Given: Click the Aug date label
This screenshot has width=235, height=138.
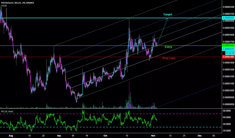Looking at the screenshot, I should point(11,135).
